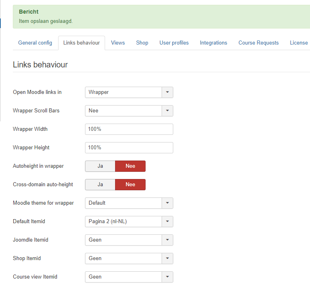
Task: Expand the Joomdle Itemid dropdown
Action: click(129, 240)
